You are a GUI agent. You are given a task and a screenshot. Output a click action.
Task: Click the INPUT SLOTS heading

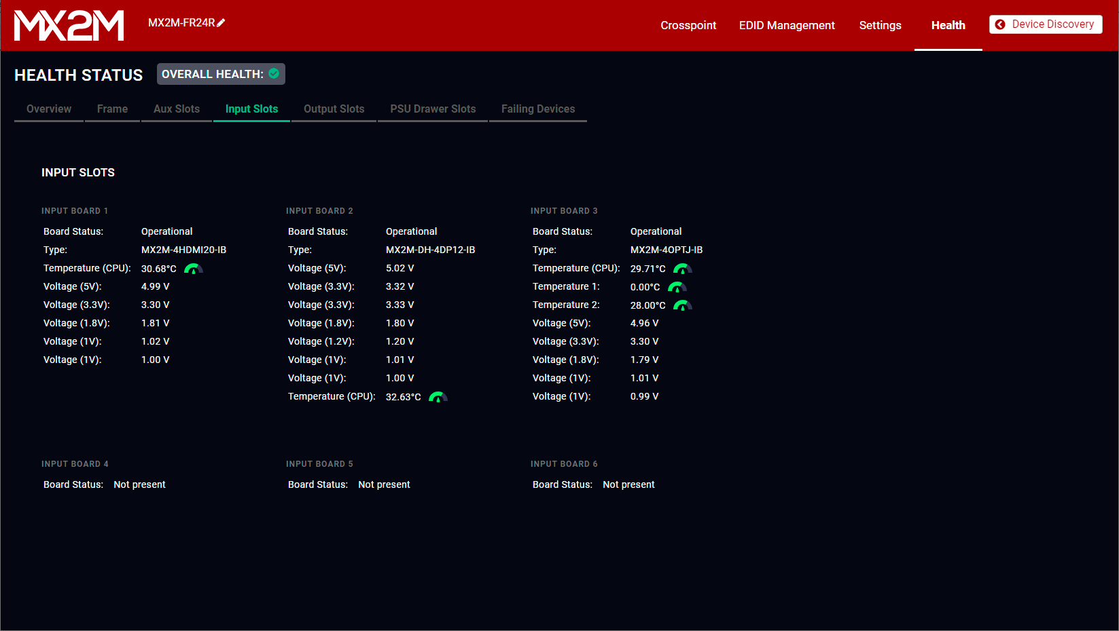click(78, 172)
